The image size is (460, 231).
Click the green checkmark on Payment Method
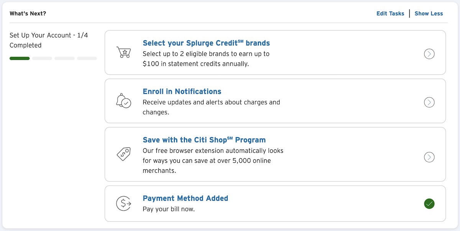[x=429, y=203]
